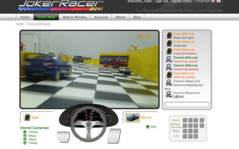This screenshot has height=149, width=239.
Task: Click the Welcome, Yoski link
Action: 139,1
